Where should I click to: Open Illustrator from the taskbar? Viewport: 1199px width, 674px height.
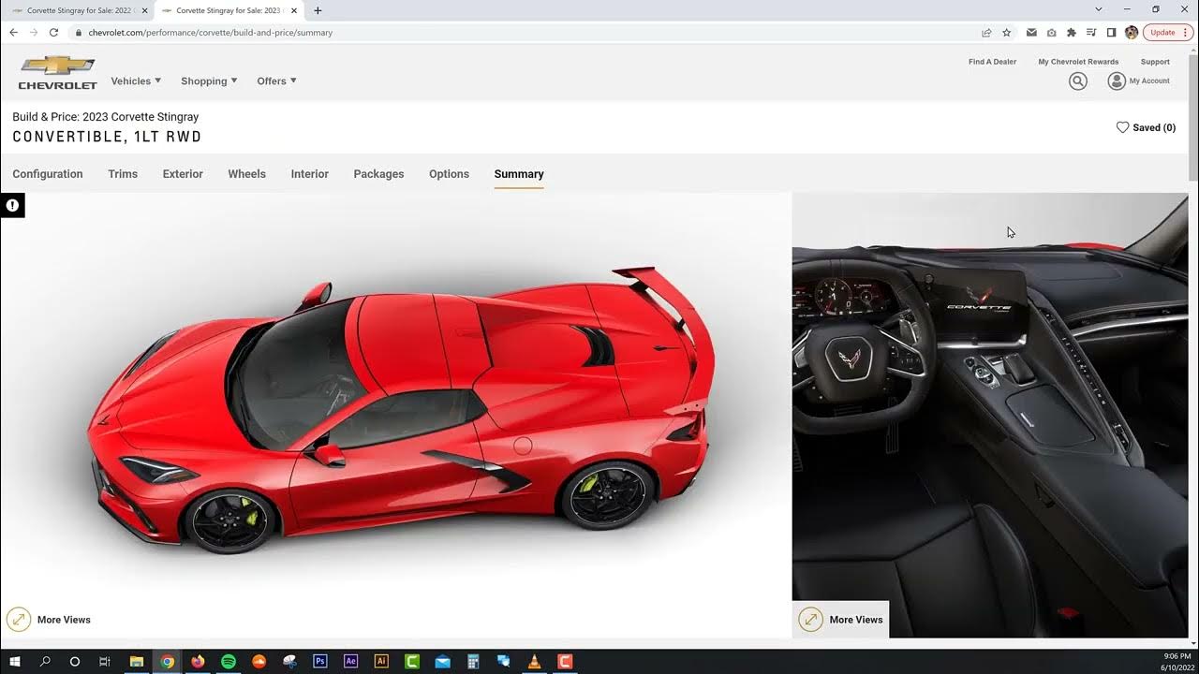381,661
